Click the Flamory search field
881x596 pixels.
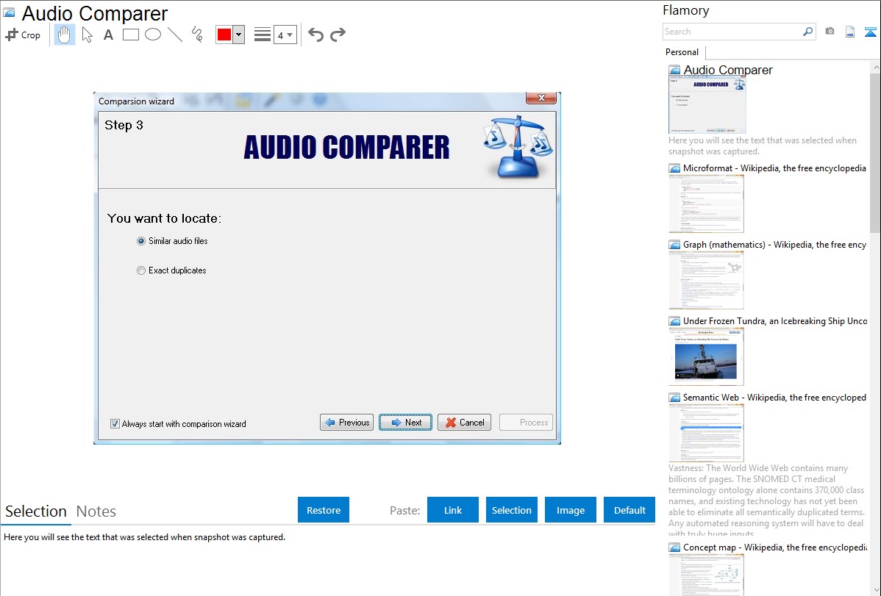click(732, 32)
